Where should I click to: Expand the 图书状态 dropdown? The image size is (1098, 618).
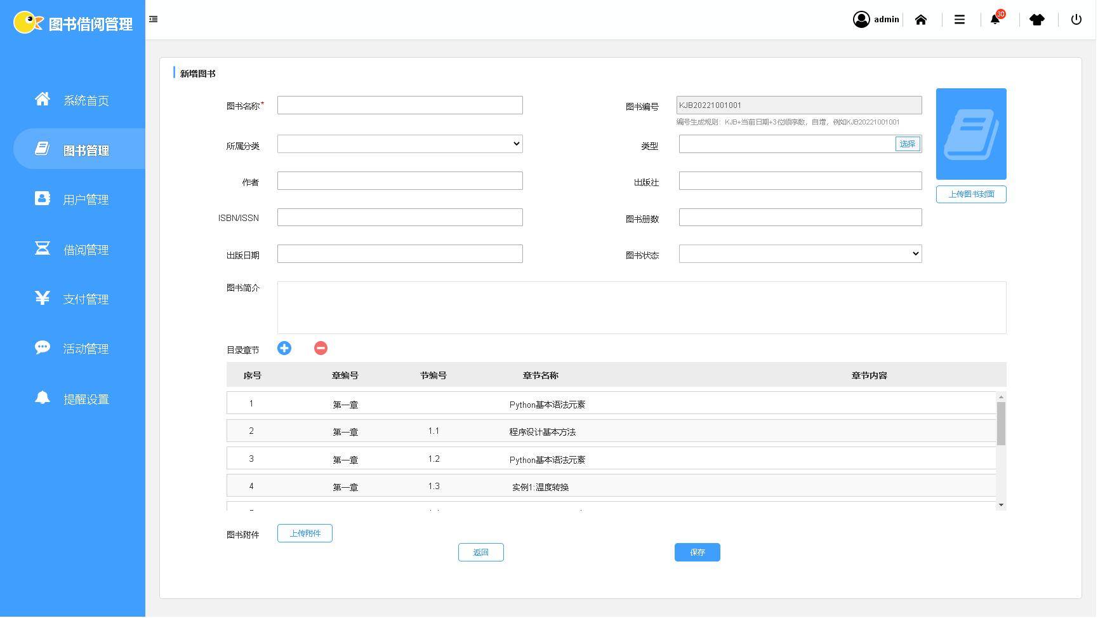click(800, 254)
